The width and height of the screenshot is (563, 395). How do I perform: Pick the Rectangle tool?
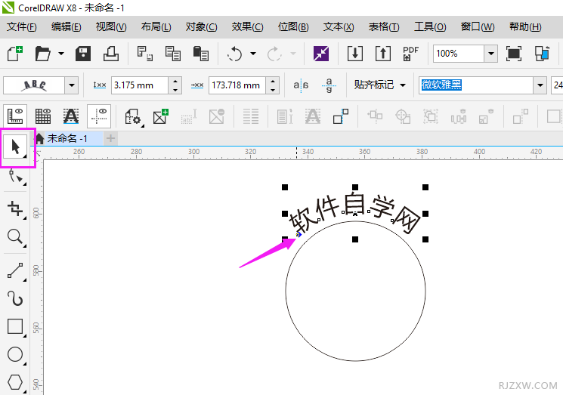click(15, 326)
